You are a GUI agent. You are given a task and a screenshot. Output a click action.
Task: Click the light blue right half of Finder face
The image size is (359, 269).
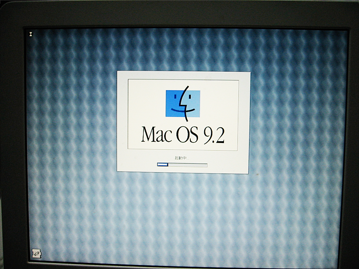tap(193, 104)
